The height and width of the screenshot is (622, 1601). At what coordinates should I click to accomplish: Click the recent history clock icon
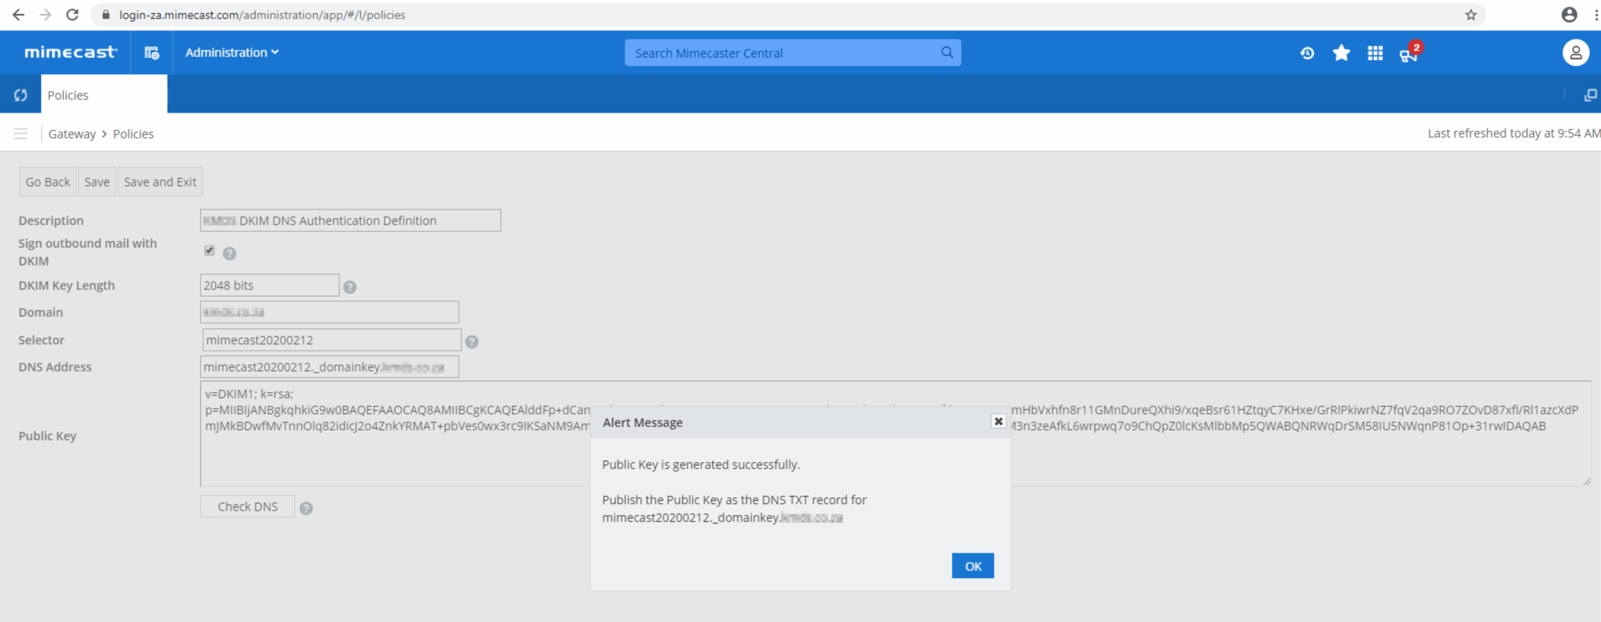coord(1306,53)
